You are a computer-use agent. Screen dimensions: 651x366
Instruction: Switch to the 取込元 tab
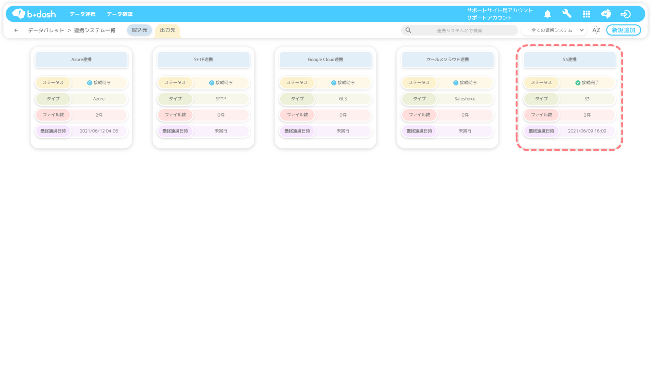click(x=139, y=30)
